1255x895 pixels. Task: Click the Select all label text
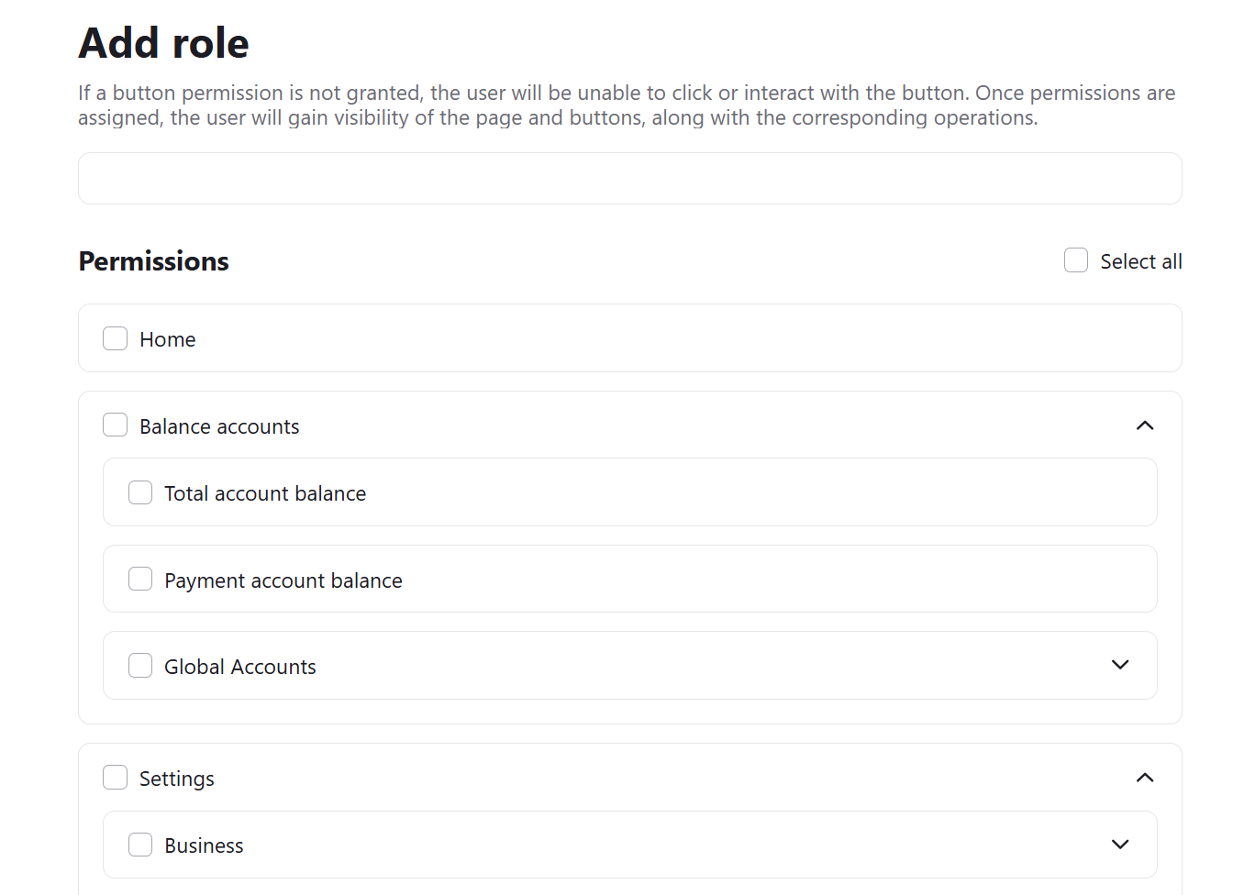[1140, 260]
